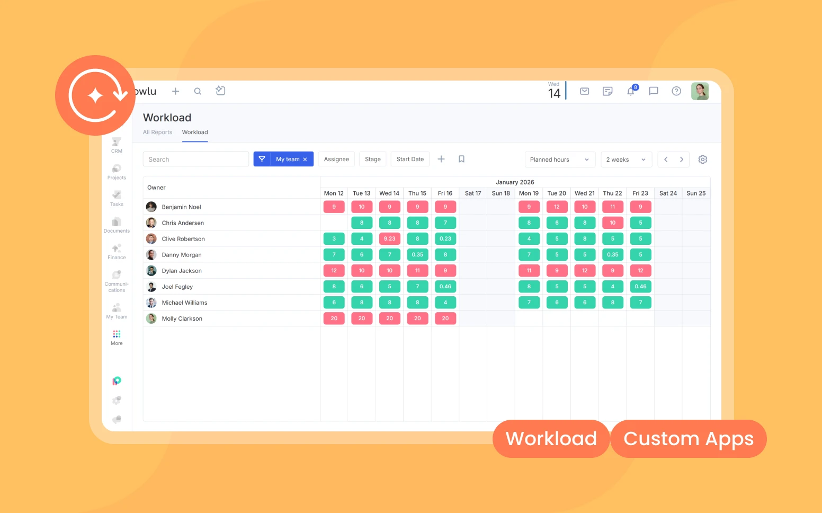The width and height of the screenshot is (822, 513).
Task: Open the My Team section
Action: pyautogui.click(x=116, y=309)
